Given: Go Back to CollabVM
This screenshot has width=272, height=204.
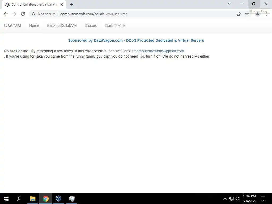Looking at the screenshot, I should (62, 25).
